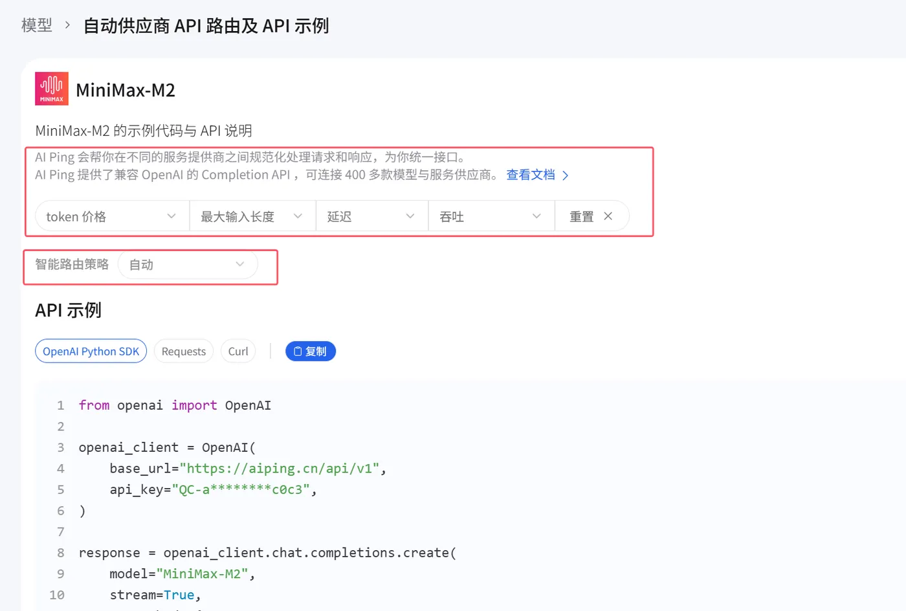Click the 智能路由策略 label
Screen dimensions: 906x611
click(x=72, y=264)
